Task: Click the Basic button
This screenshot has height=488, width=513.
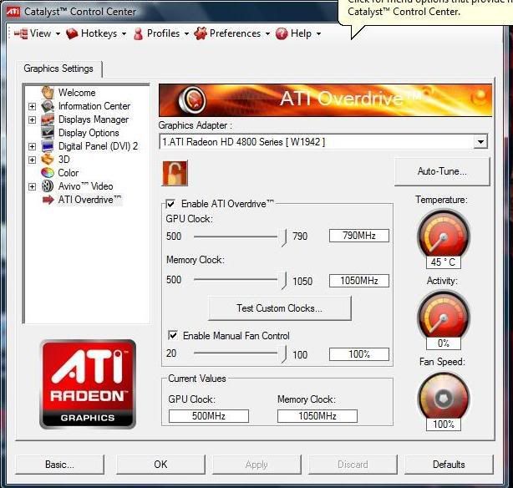Action: [59, 464]
